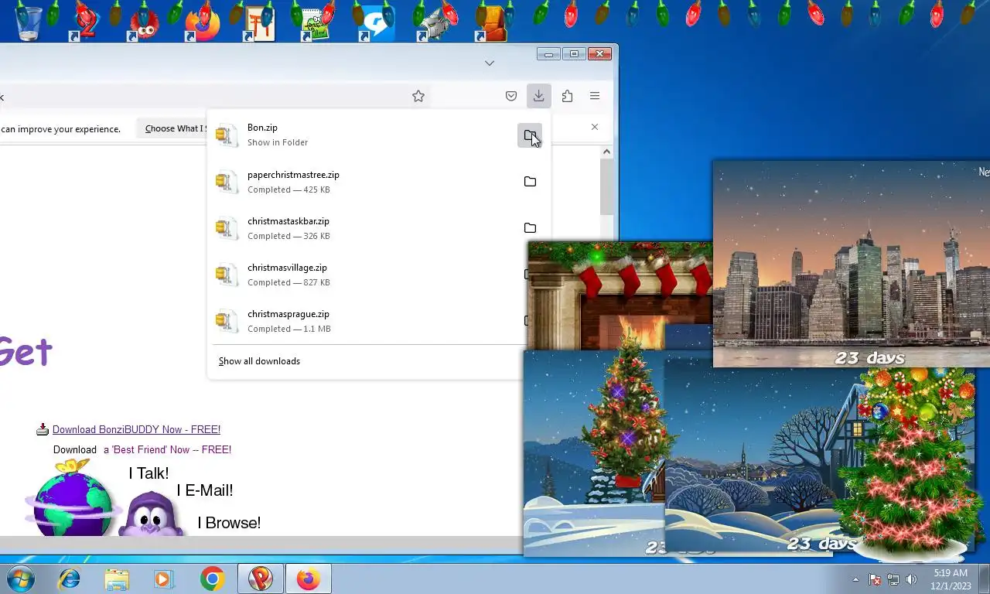This screenshot has width=990, height=594.
Task: Click christmastaskbar.zip file name
Action: 288,221
